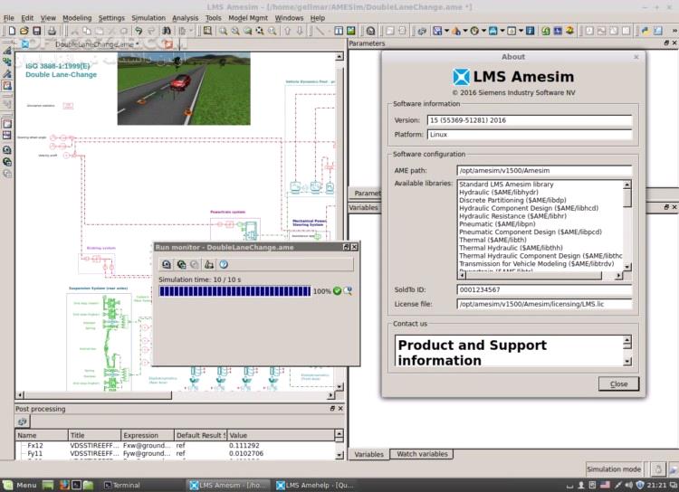The image size is (679, 492).
Task: Open dropdown arrow beside the clock toolbar icon
Action: [483, 31]
